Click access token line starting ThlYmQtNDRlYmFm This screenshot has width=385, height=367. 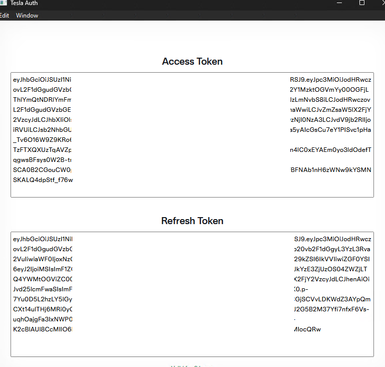click(42, 100)
